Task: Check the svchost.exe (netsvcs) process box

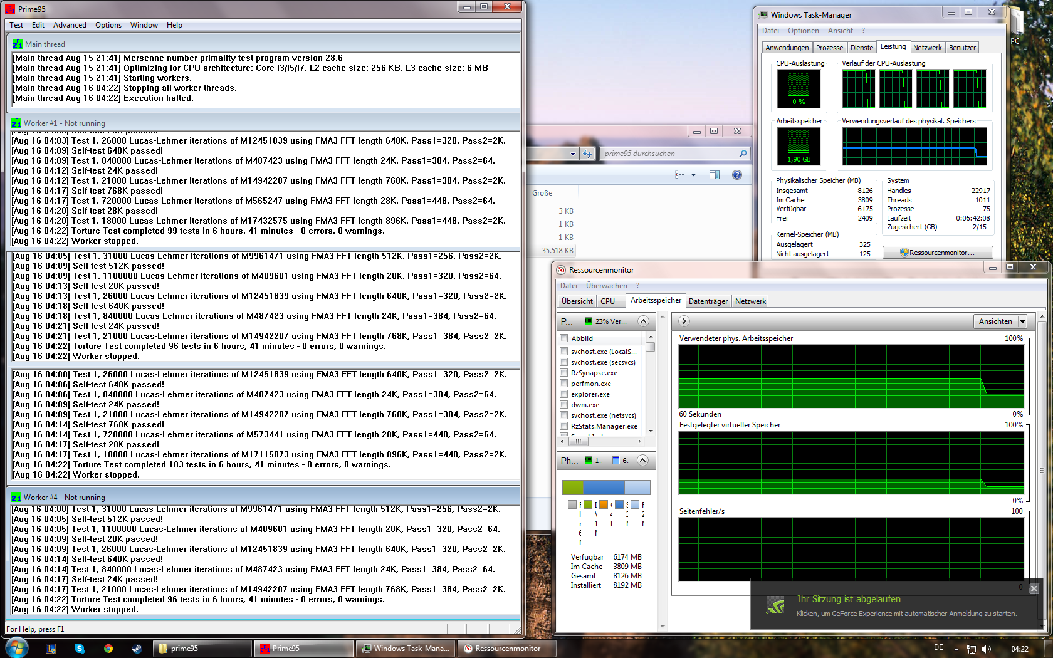Action: (564, 415)
